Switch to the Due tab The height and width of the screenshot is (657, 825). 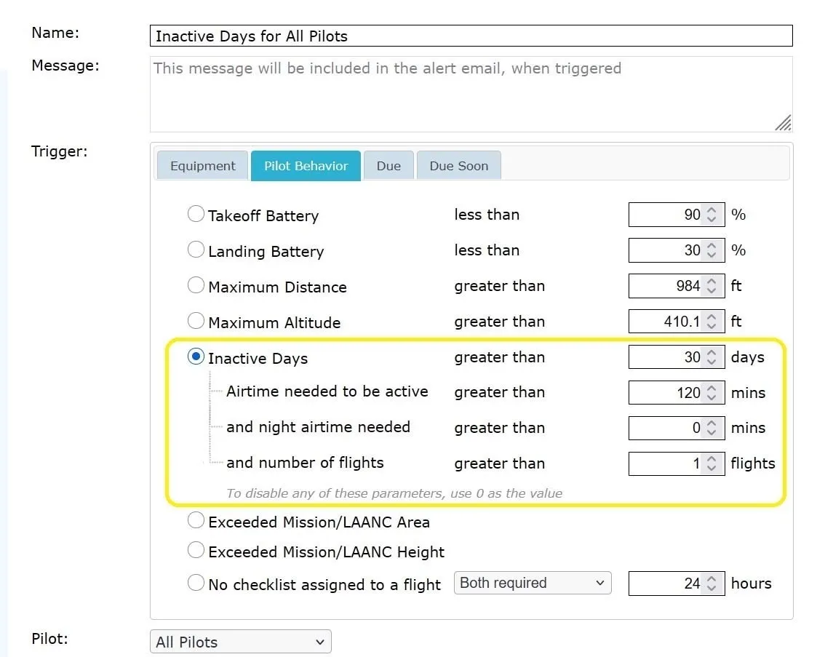[388, 166]
